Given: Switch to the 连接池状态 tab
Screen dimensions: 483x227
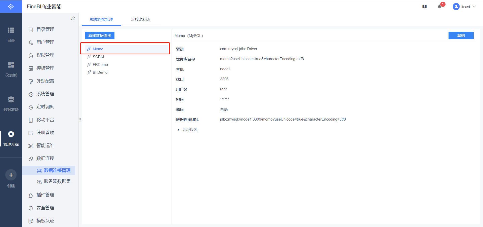Looking at the screenshot, I should click(141, 19).
